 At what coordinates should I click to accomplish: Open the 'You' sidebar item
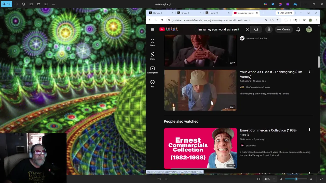pos(152,84)
